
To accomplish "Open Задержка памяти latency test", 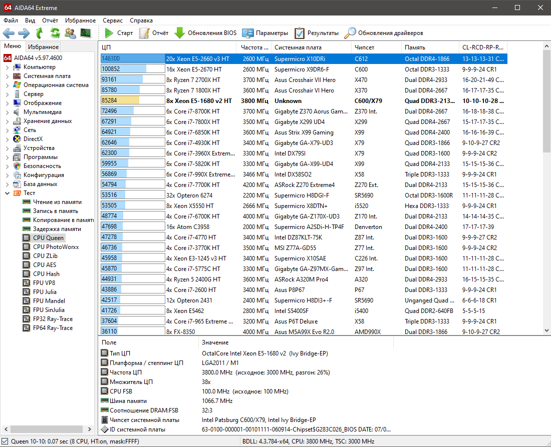I will tap(57, 229).
